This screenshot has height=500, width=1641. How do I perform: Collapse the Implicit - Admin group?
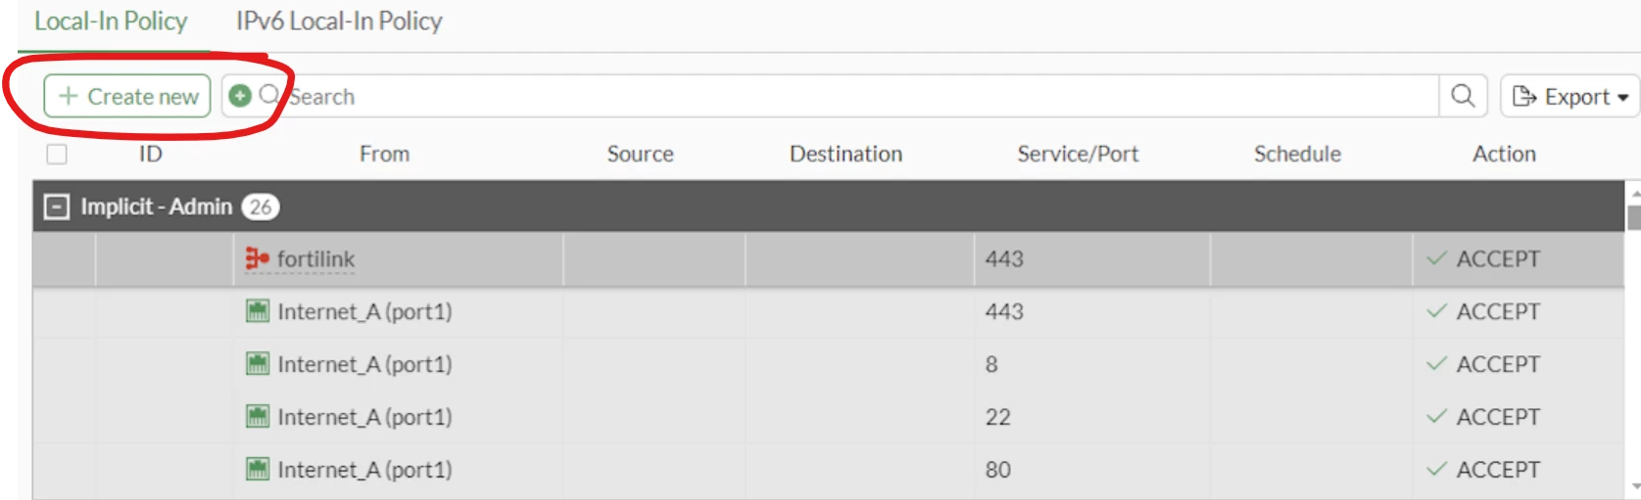click(57, 206)
